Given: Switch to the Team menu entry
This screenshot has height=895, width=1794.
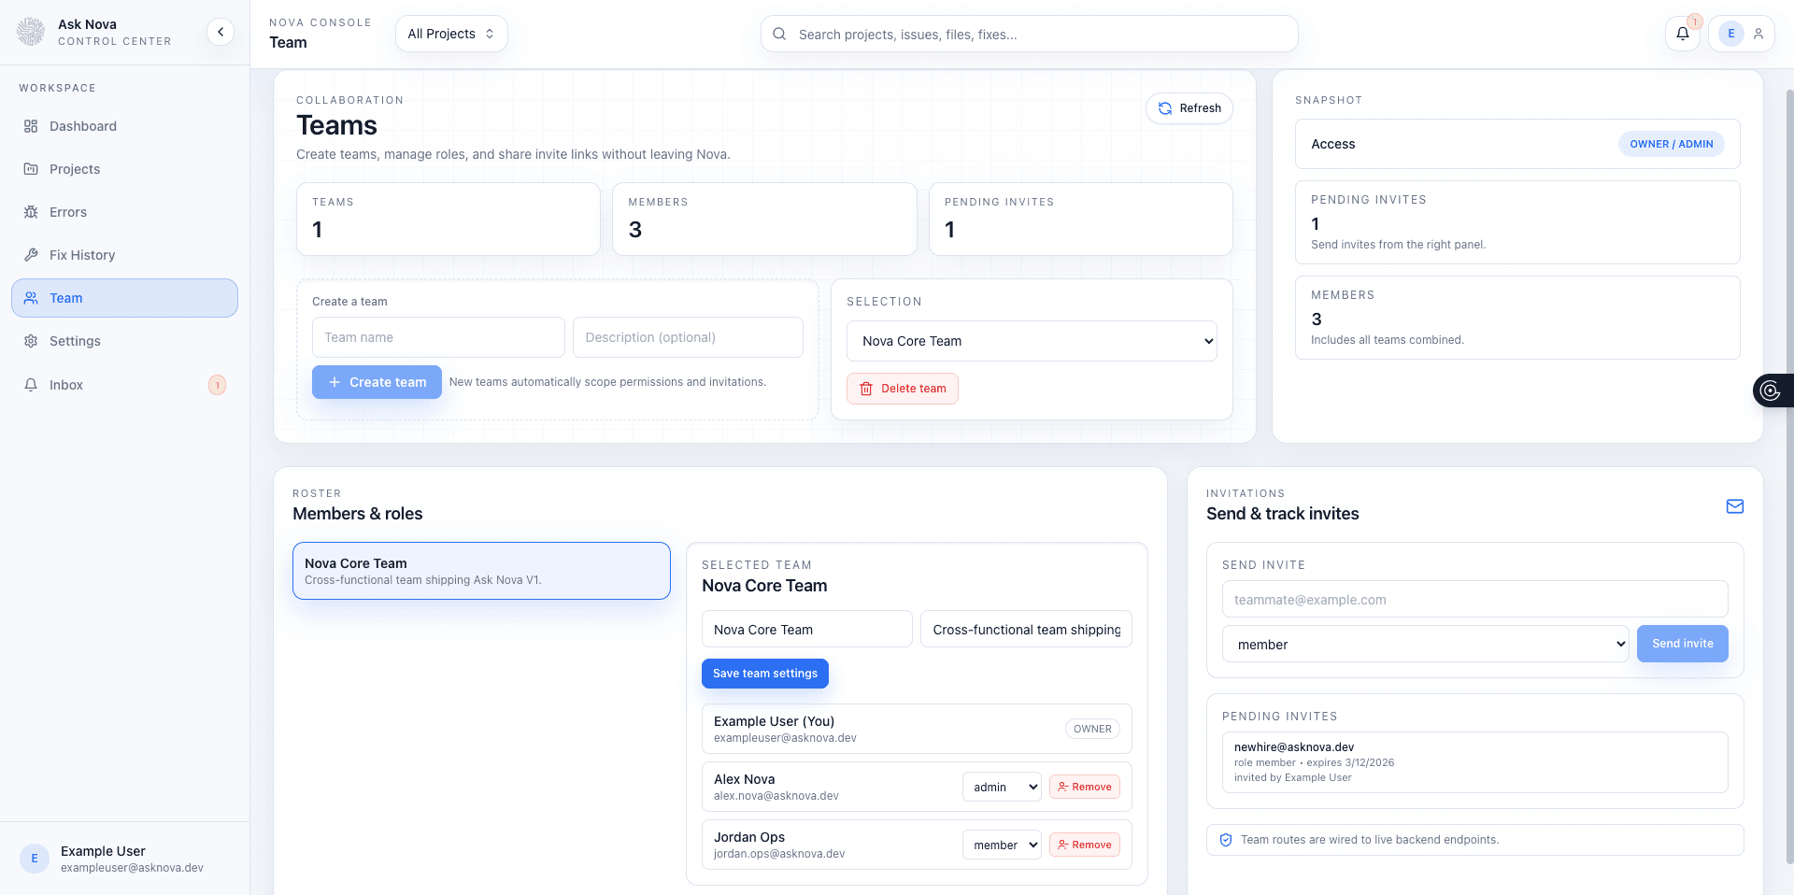Looking at the screenshot, I should (65, 298).
